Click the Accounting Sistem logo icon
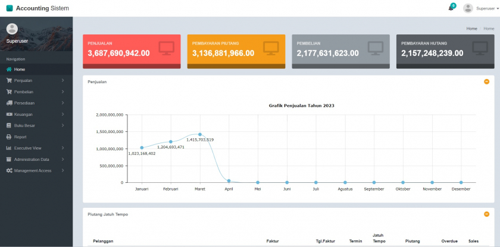500x247 pixels. pos(10,8)
